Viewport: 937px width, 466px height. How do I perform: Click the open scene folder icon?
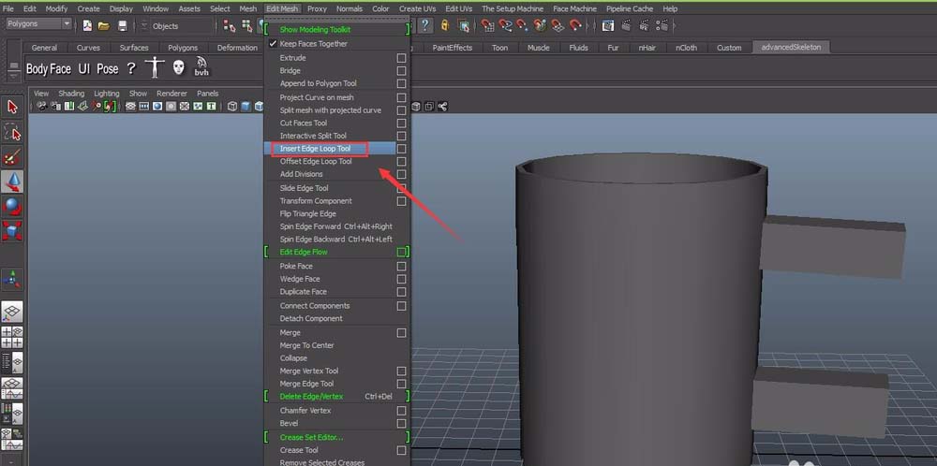[x=103, y=26]
